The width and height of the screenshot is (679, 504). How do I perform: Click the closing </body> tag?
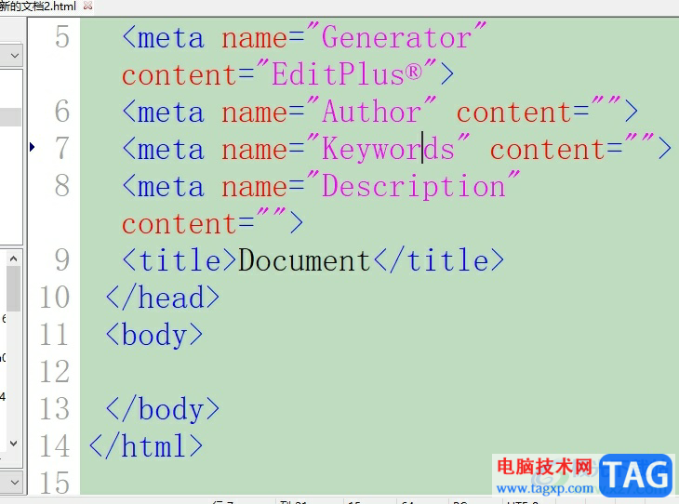coord(163,409)
